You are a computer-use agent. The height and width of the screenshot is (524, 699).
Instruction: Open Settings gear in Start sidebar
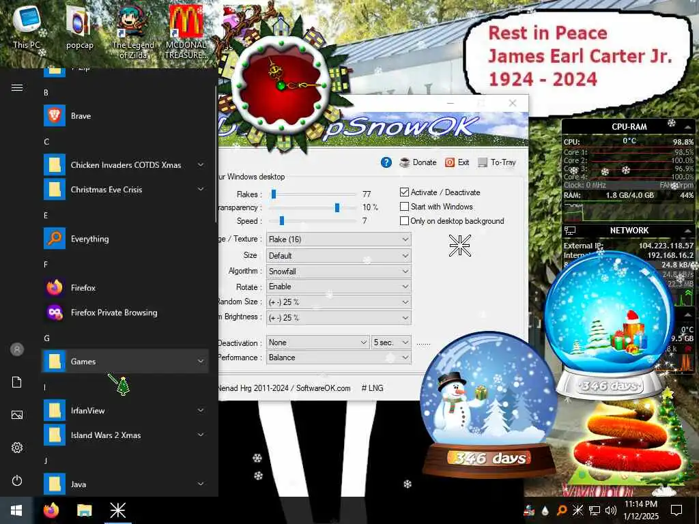pos(17,448)
